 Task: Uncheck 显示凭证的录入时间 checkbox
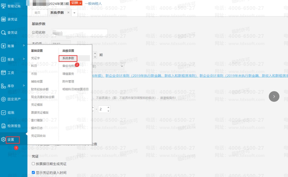[33, 172]
